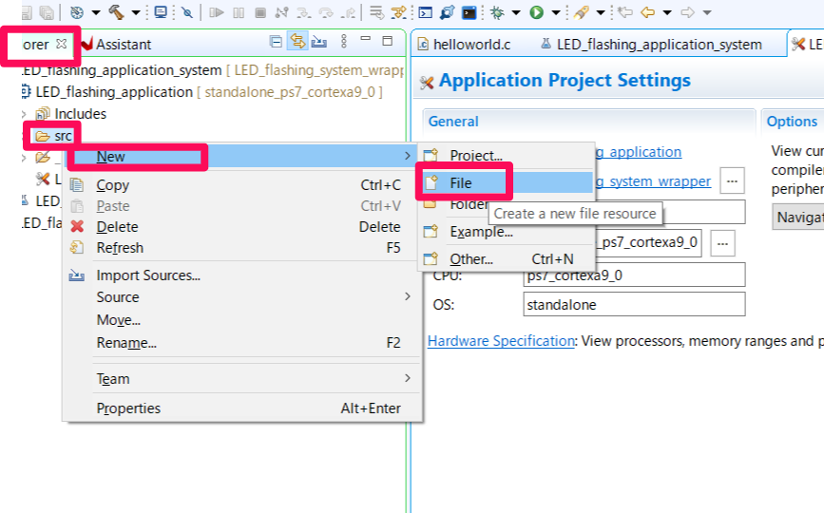
Task: Click the CPU field ps7_cortexa9_0
Action: 634,275
